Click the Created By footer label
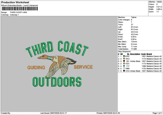The width and height of the screenshot is (163, 115). coord(6,113)
